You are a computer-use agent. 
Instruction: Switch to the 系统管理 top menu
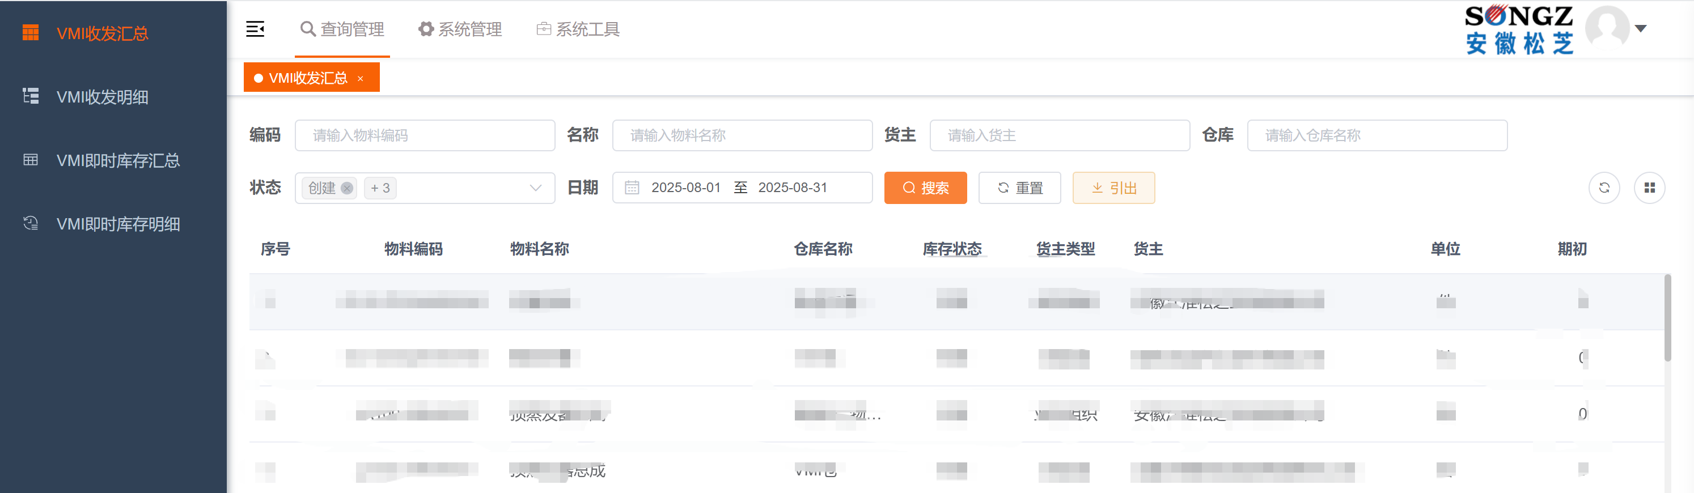(460, 29)
